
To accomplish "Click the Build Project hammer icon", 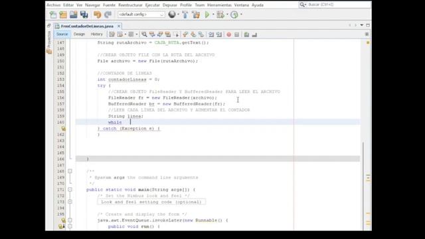I will (185, 15).
